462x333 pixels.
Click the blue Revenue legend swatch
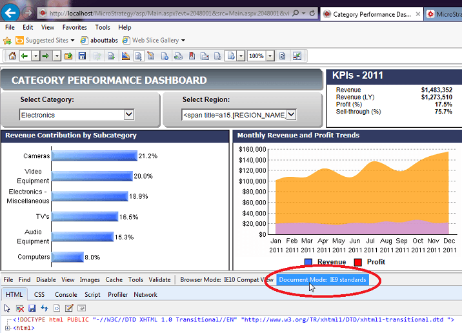[308, 262]
